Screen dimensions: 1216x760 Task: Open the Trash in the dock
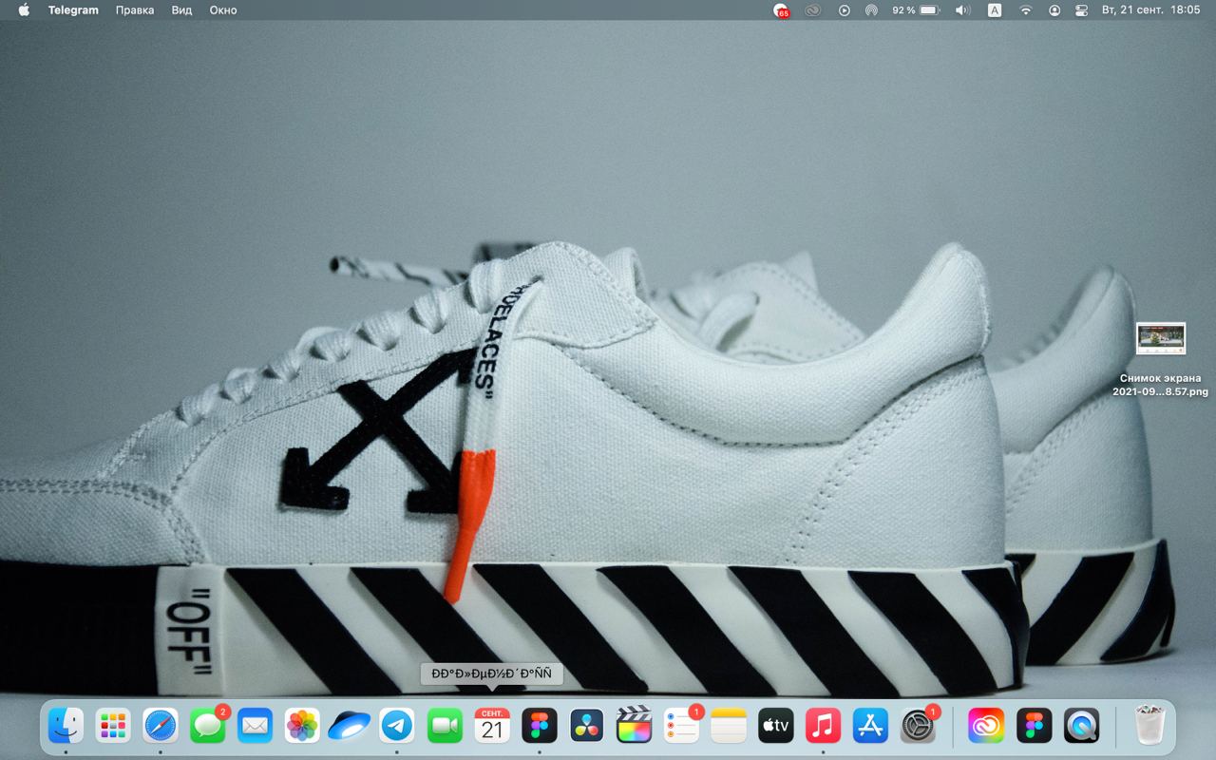pyautogui.click(x=1149, y=726)
